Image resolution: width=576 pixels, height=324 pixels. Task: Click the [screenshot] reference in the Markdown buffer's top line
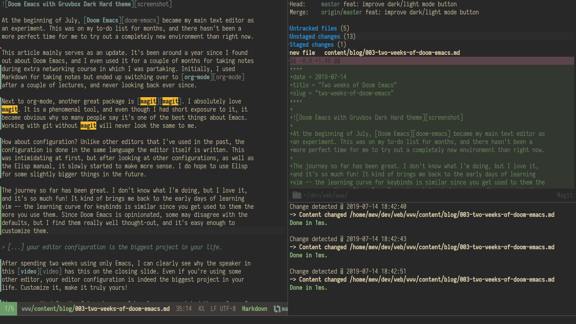coord(153,4)
